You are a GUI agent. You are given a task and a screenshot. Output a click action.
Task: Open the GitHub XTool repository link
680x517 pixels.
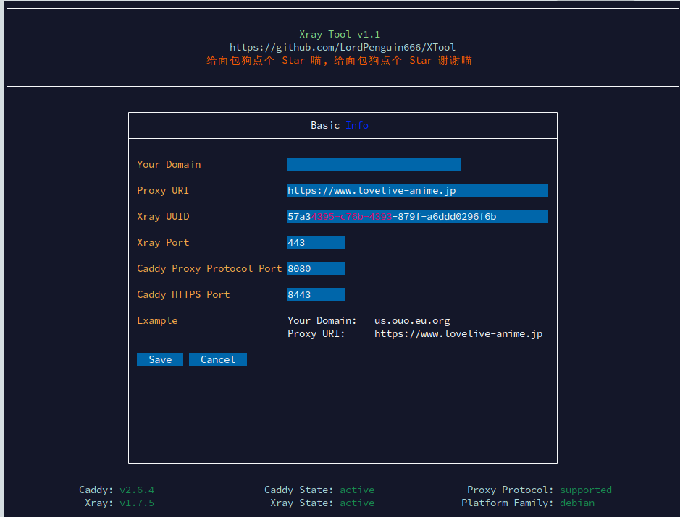pos(342,47)
